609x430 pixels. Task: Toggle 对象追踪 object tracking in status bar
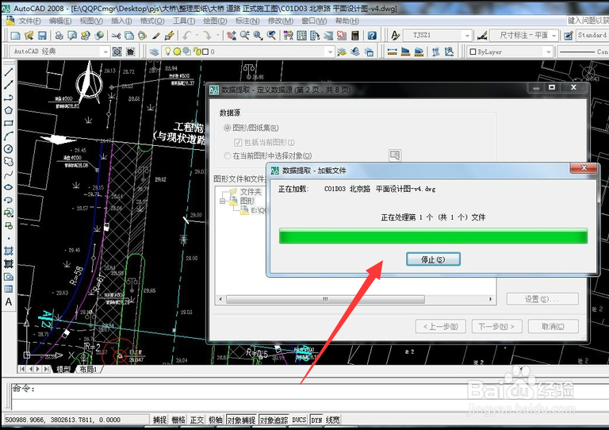pyautogui.click(x=274, y=420)
